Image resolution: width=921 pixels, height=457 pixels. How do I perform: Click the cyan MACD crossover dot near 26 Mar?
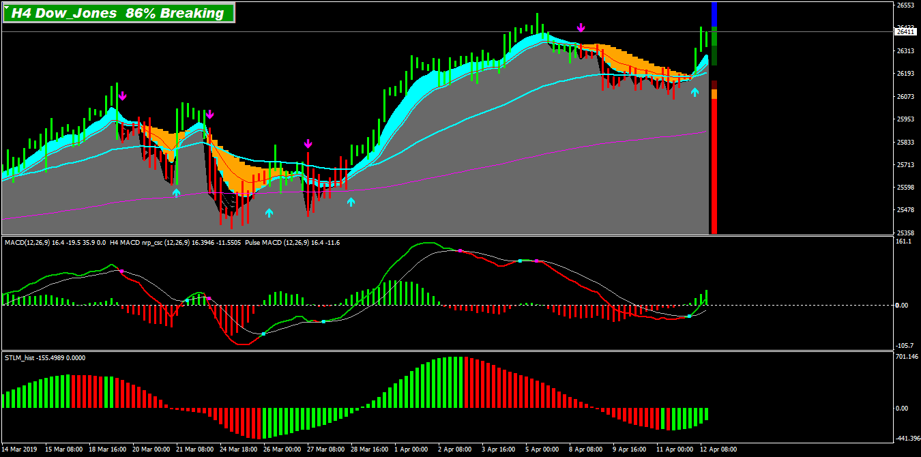(263, 334)
